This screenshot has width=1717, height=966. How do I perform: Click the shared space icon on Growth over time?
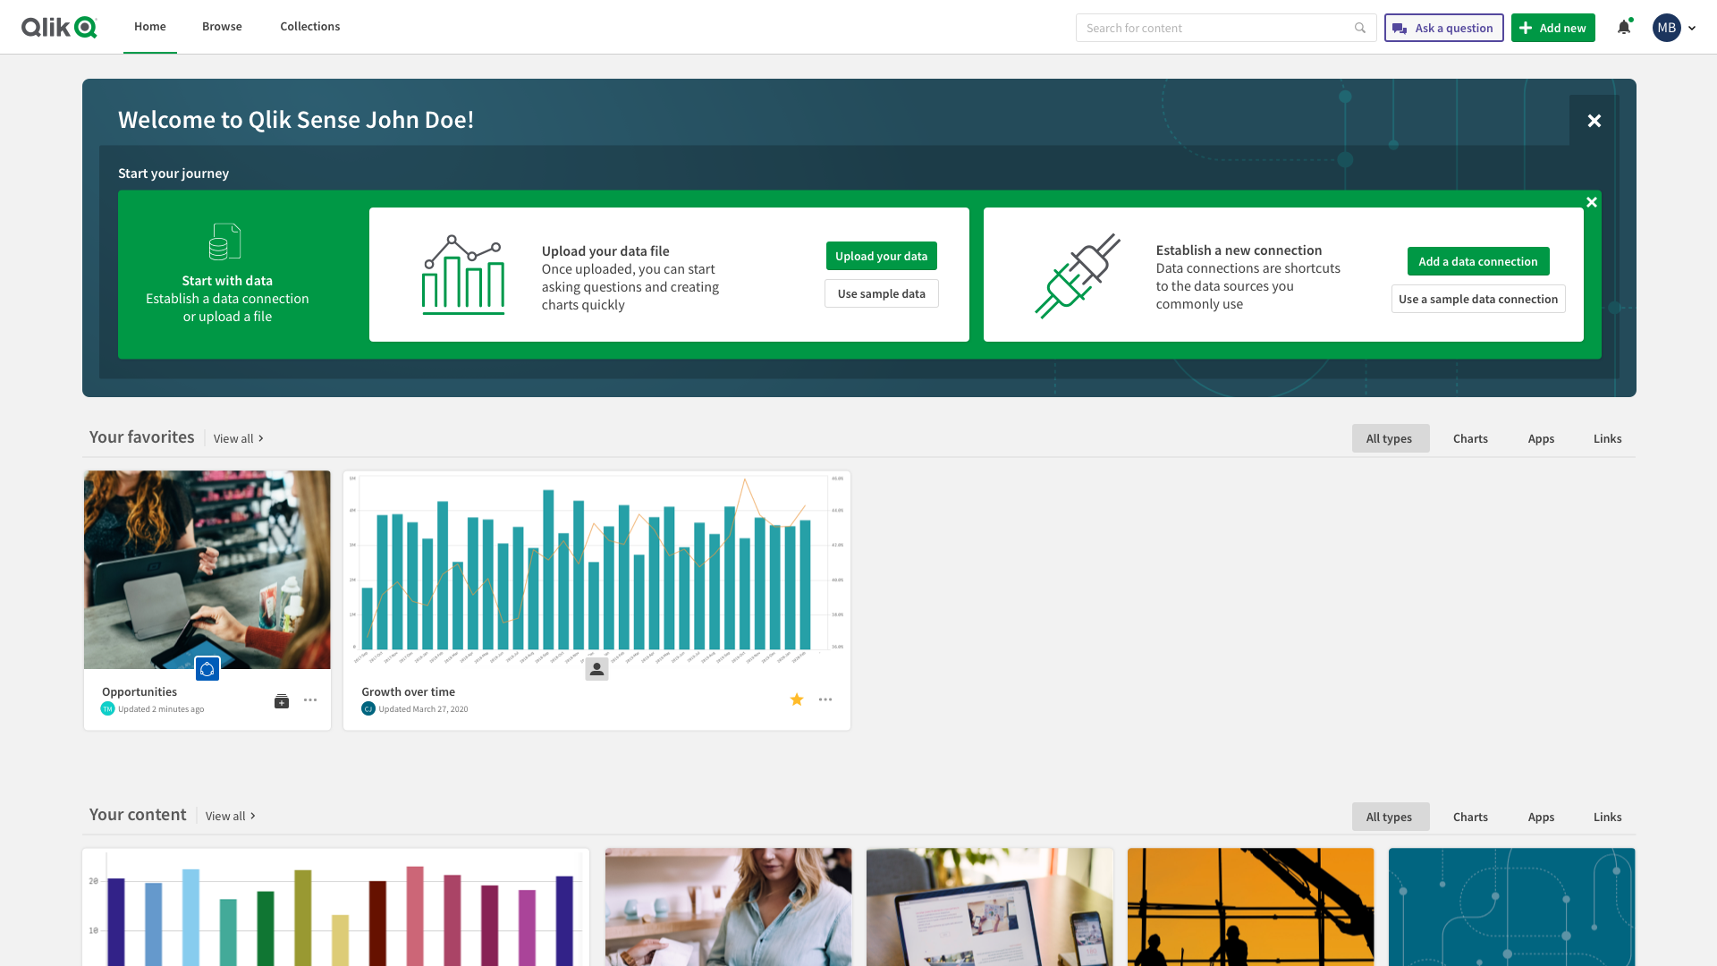point(596,668)
